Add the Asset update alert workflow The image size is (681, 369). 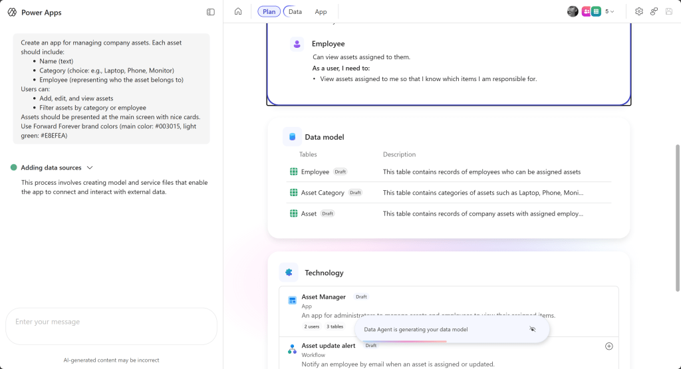coord(609,346)
